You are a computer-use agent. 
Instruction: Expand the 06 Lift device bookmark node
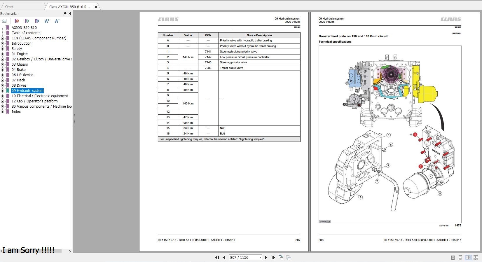coord(2,75)
